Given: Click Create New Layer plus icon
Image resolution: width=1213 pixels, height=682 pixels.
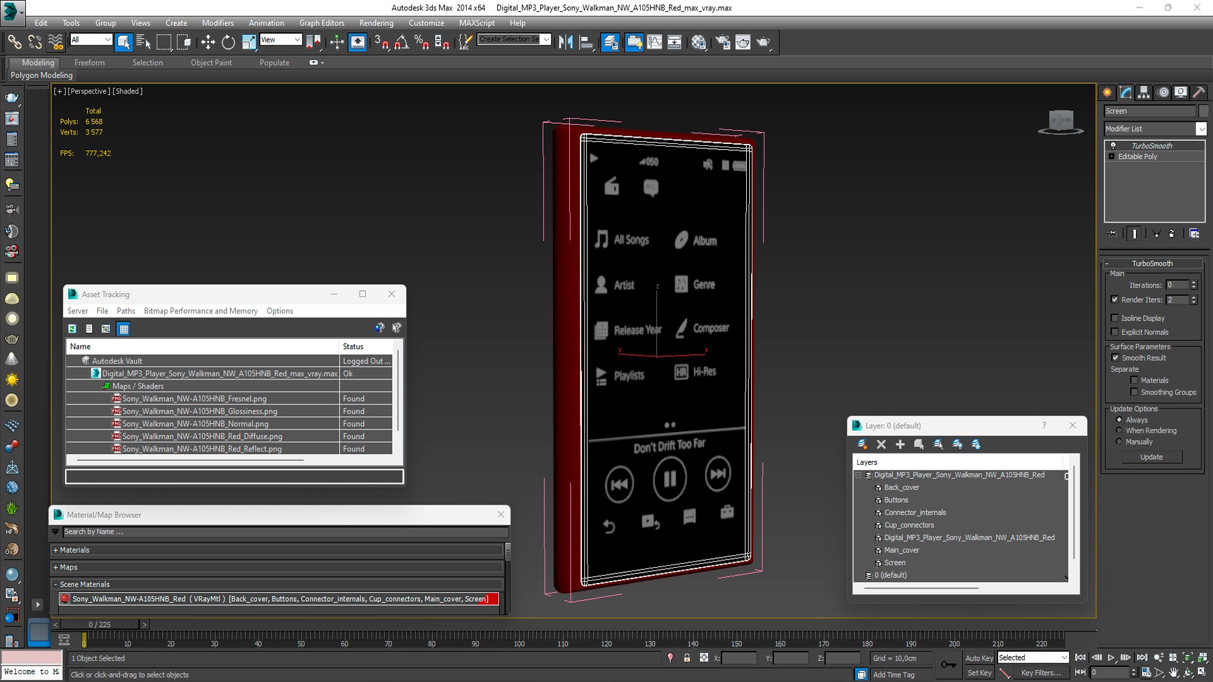Looking at the screenshot, I should click(900, 444).
